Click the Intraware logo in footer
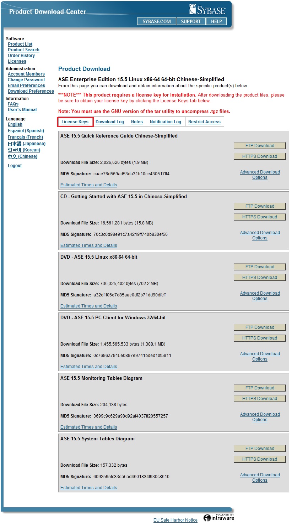 tap(219, 517)
